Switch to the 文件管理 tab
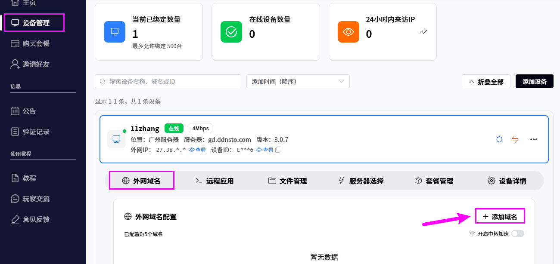The width and height of the screenshot is (560, 264). tap(287, 181)
